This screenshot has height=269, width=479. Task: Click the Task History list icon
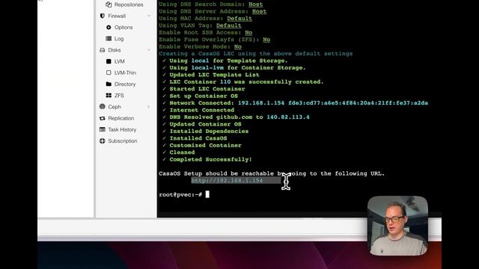103,129
